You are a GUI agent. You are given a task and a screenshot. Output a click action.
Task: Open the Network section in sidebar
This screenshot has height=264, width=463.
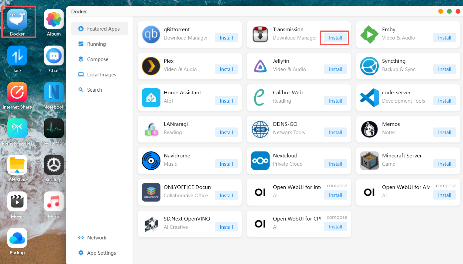tap(100, 238)
